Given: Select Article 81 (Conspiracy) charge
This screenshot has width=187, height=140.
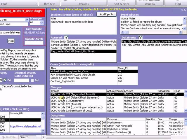Looking at the screenshot, I should (117, 101).
